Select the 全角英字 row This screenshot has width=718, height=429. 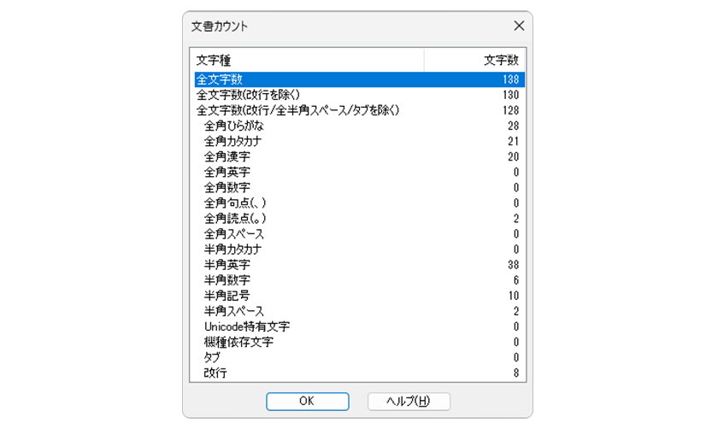[x=360, y=172]
